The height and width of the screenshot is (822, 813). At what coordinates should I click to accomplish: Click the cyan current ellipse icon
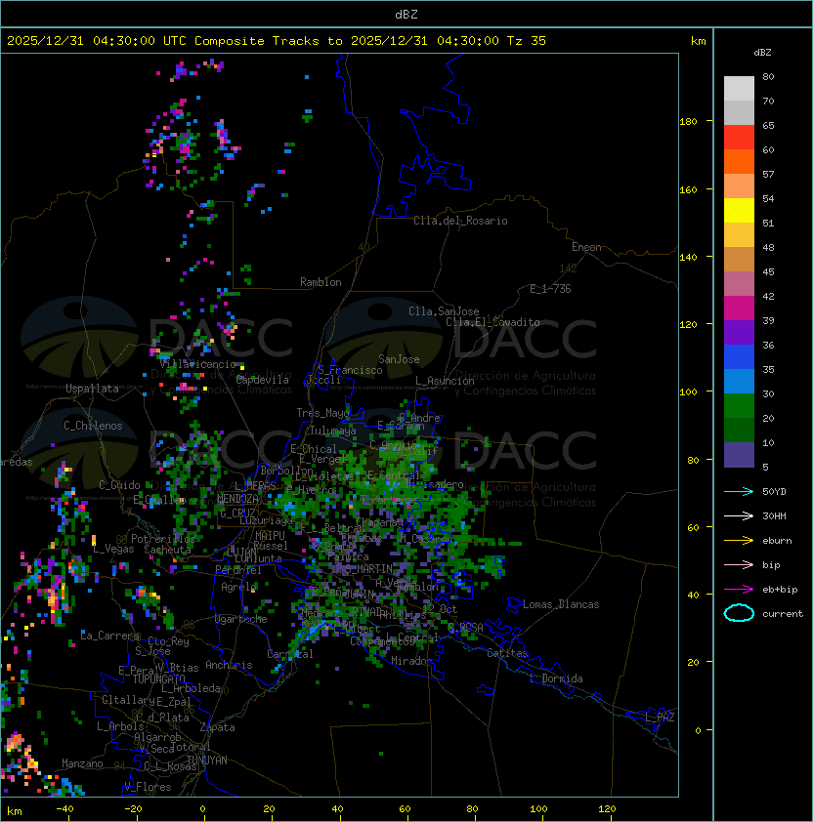[739, 613]
